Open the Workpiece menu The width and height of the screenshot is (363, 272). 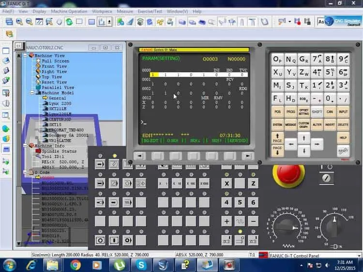coord(102,11)
